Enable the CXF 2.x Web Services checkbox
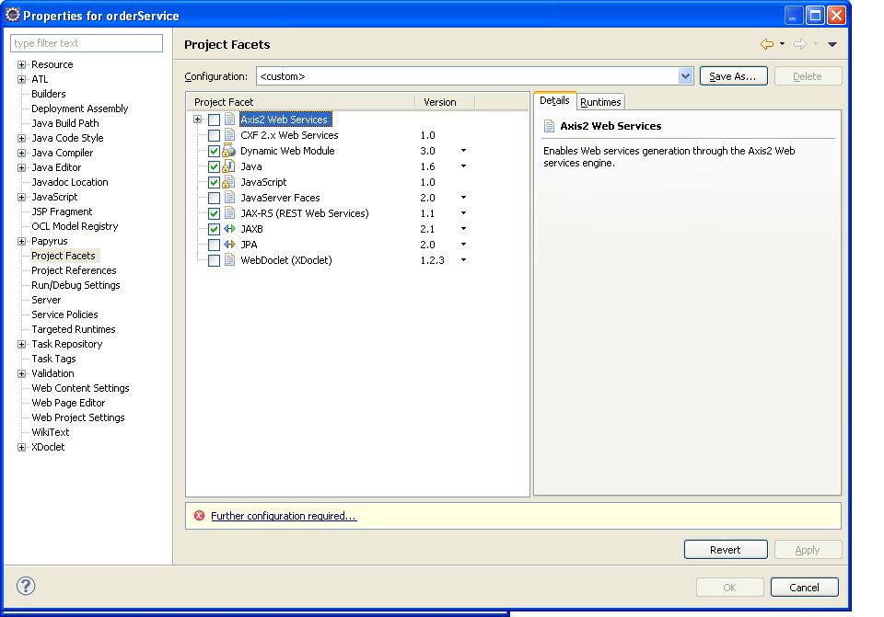This screenshot has height=617, width=884. (x=214, y=135)
